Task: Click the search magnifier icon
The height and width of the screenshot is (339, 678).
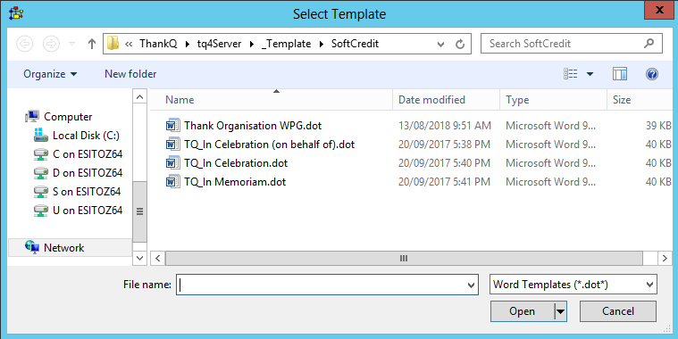Action: 649,43
